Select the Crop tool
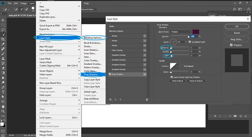 [x=3, y=39]
